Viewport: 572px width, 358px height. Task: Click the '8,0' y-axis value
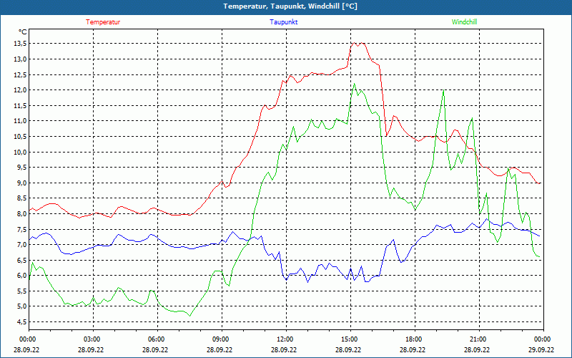pyautogui.click(x=22, y=213)
